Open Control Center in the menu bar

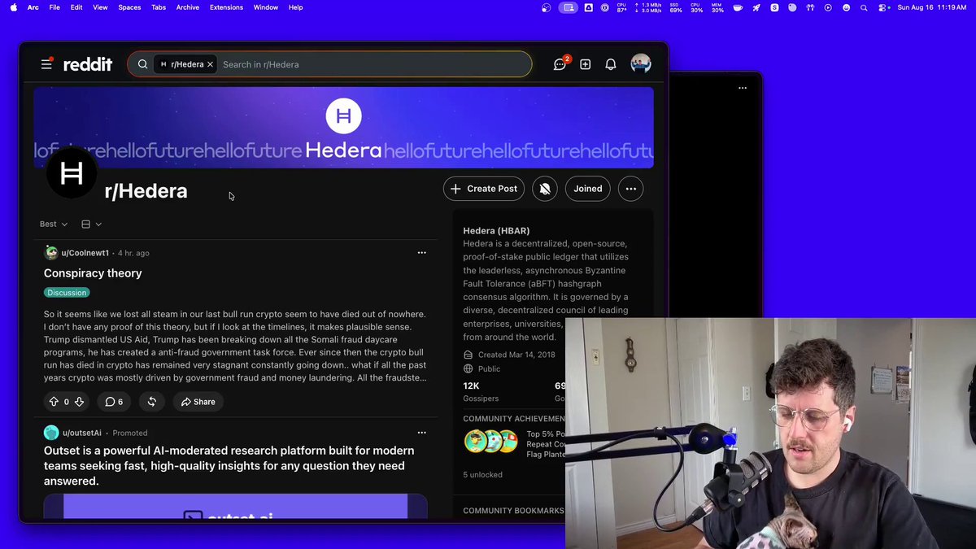point(883,7)
